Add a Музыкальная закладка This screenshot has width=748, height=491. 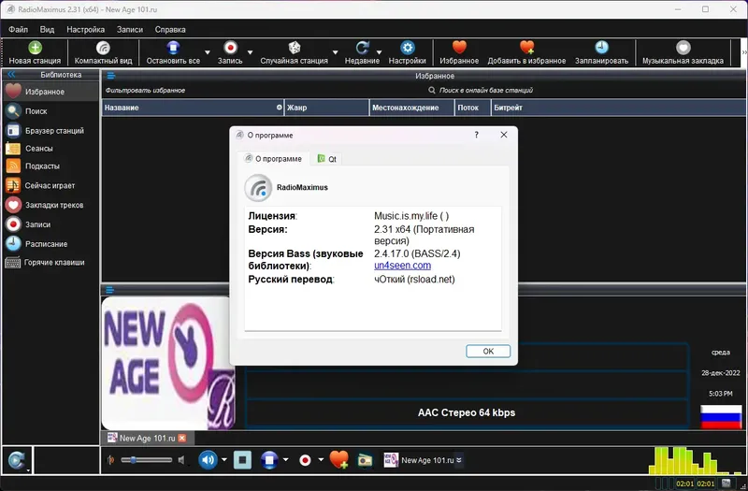pyautogui.click(x=683, y=52)
